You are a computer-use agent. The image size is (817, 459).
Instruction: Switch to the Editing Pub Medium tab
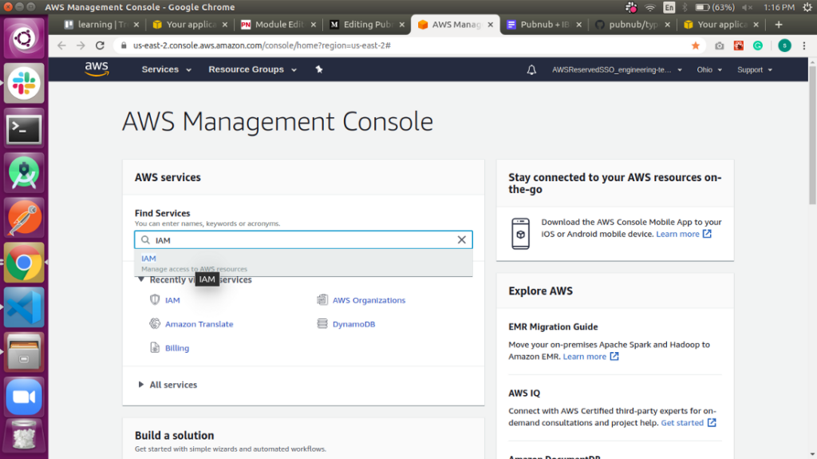click(368, 25)
